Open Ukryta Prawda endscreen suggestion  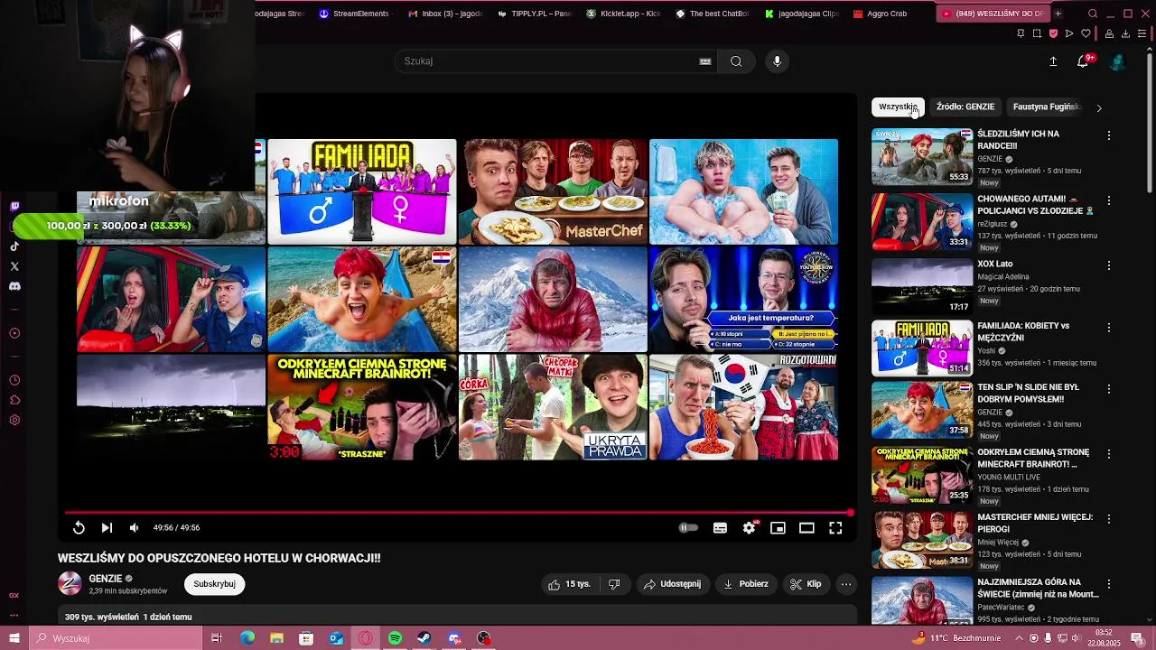pyautogui.click(x=553, y=406)
